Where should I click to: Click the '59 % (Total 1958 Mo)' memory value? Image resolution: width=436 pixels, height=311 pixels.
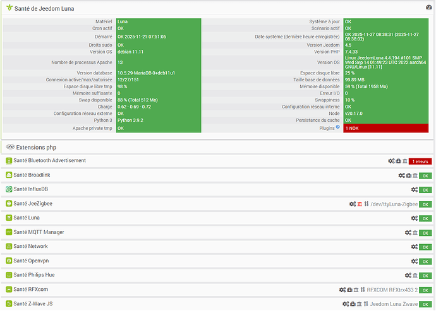[x=366, y=86]
